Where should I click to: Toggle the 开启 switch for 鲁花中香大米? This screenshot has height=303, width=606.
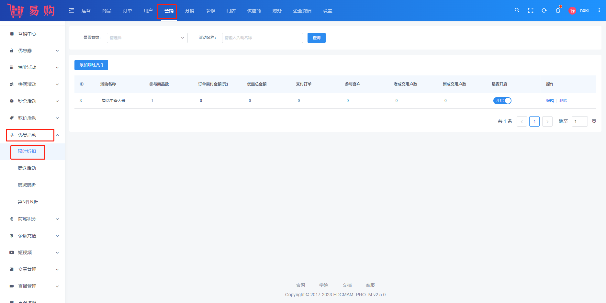coord(502,101)
